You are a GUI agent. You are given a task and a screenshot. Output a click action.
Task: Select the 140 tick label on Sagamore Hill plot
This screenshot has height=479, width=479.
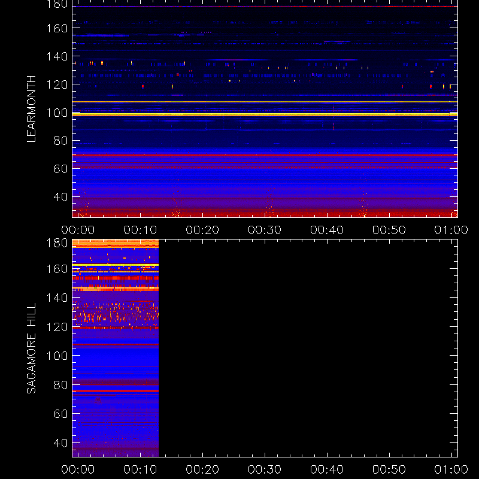point(57,298)
